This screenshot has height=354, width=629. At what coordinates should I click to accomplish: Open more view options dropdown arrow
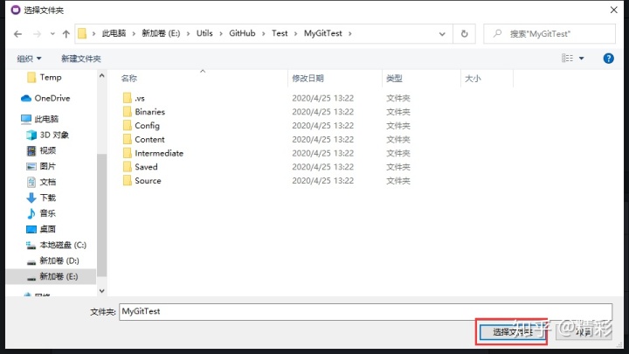click(581, 59)
